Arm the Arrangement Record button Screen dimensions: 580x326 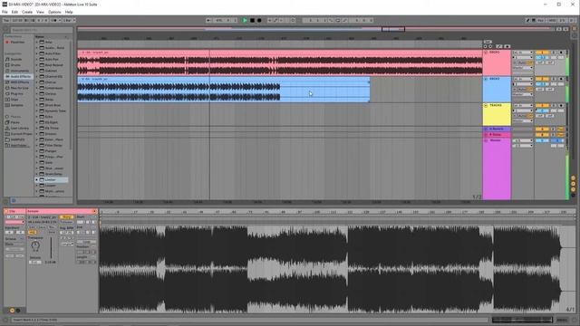coord(259,20)
